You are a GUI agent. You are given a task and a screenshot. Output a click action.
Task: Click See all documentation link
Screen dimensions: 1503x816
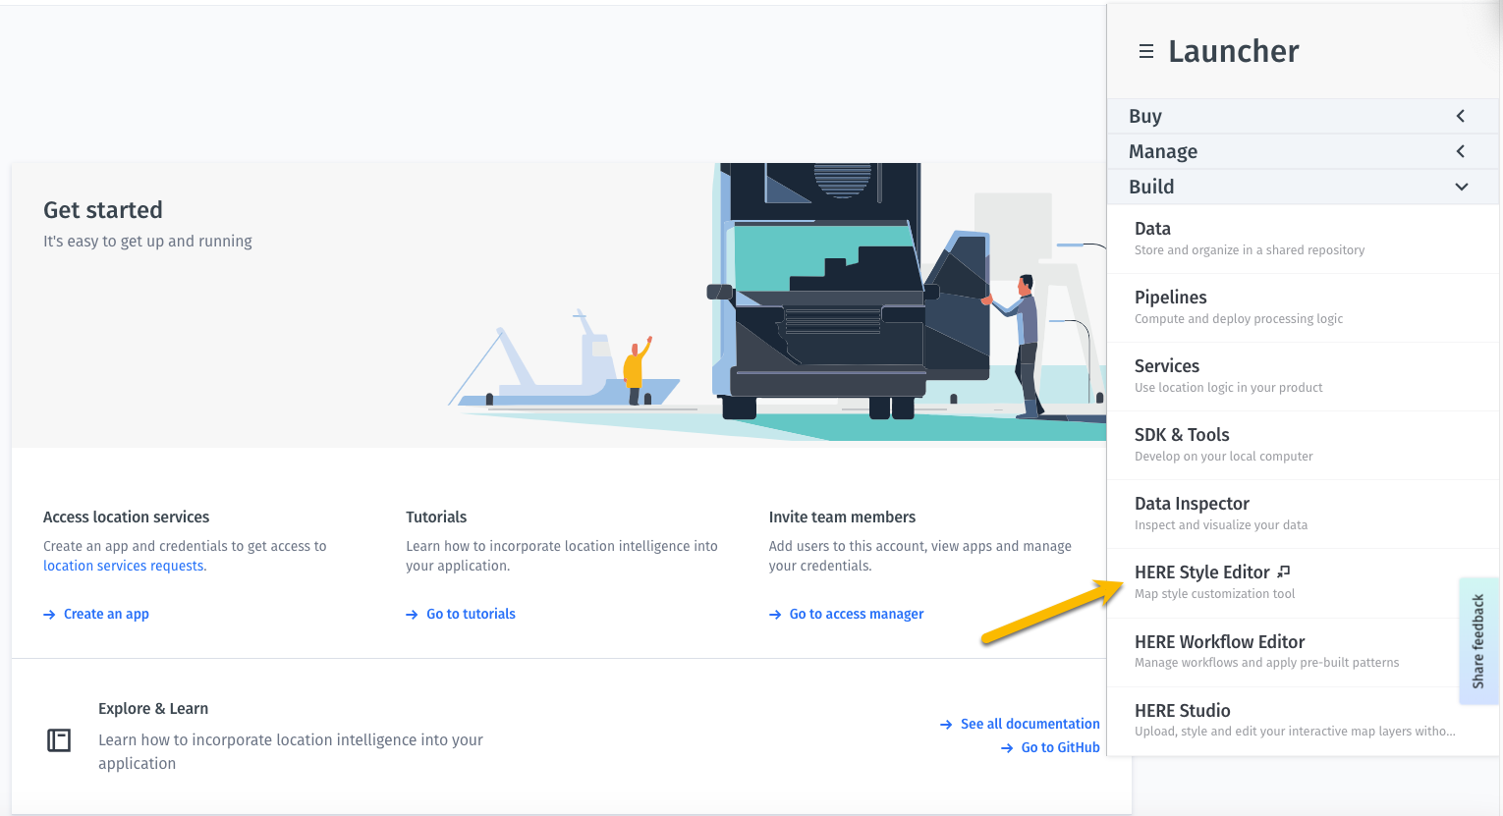[1030, 725]
